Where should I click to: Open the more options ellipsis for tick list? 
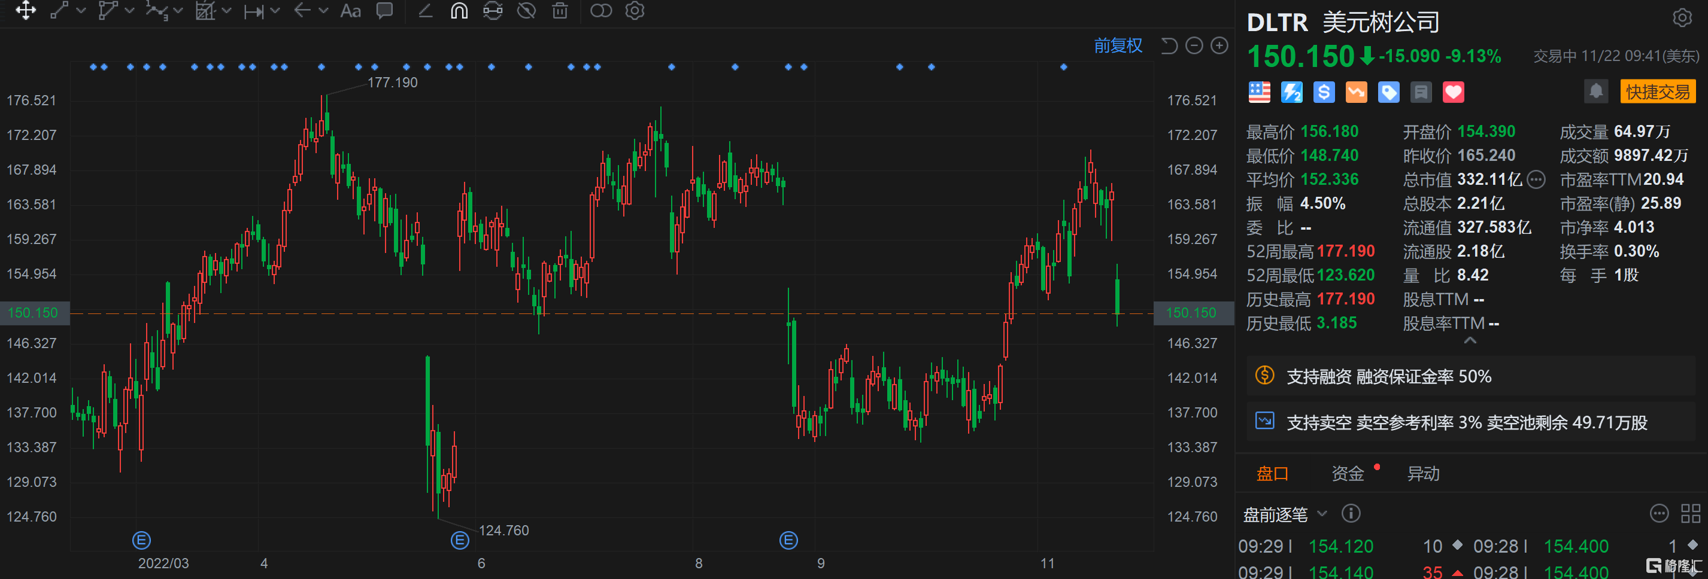click(x=1659, y=513)
